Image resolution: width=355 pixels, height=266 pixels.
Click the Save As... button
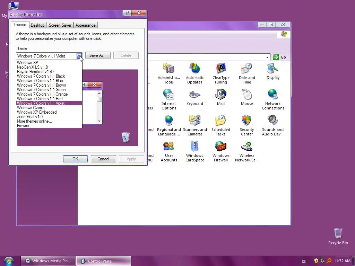pos(98,55)
